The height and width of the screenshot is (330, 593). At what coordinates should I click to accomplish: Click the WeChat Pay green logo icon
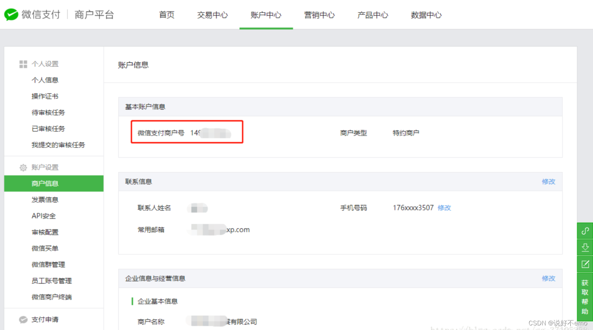(x=11, y=15)
